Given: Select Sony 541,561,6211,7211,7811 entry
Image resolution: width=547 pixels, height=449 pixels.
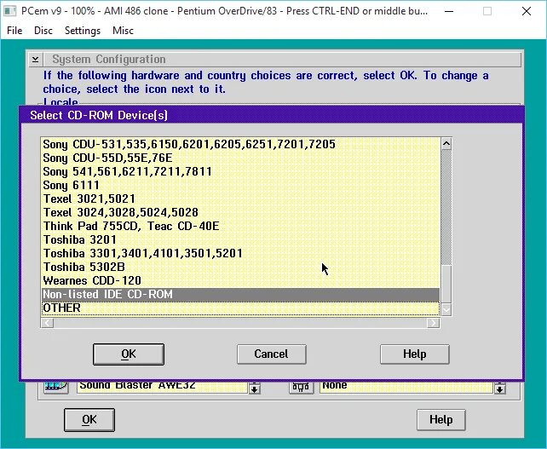Looking at the screenshot, I should pyautogui.click(x=240, y=171).
